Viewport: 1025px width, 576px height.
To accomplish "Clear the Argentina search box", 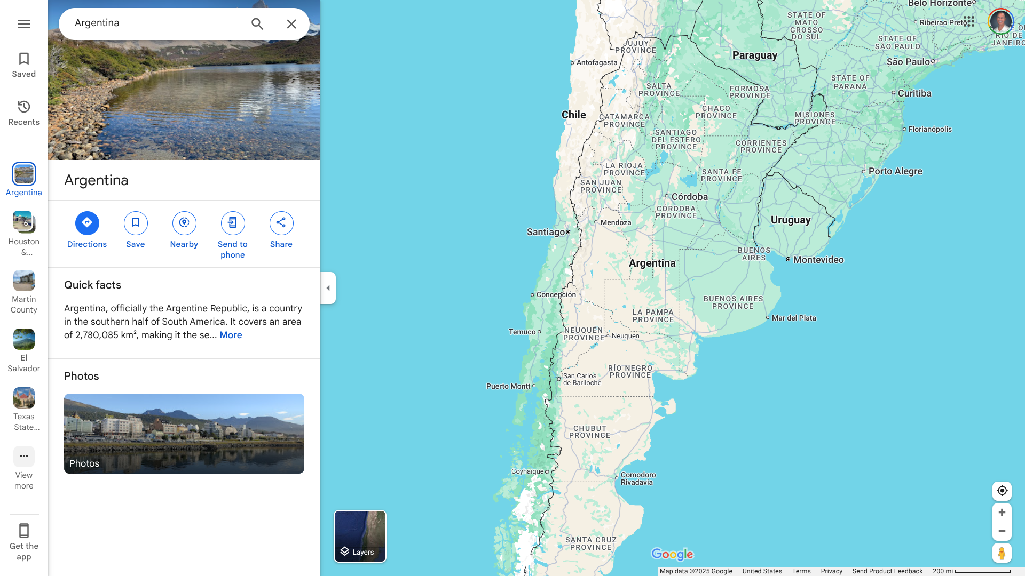I will 291,24.
